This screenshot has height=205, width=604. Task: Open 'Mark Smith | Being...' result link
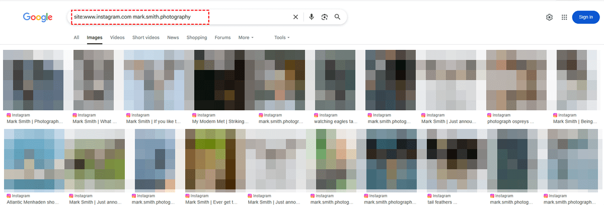coord(576,121)
